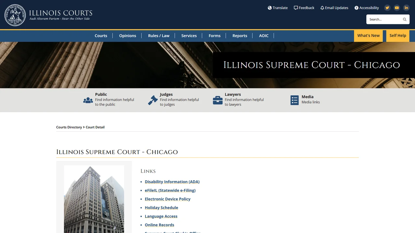The width and height of the screenshot is (415, 233).
Task: Click the What's New button
Action: [x=368, y=36]
